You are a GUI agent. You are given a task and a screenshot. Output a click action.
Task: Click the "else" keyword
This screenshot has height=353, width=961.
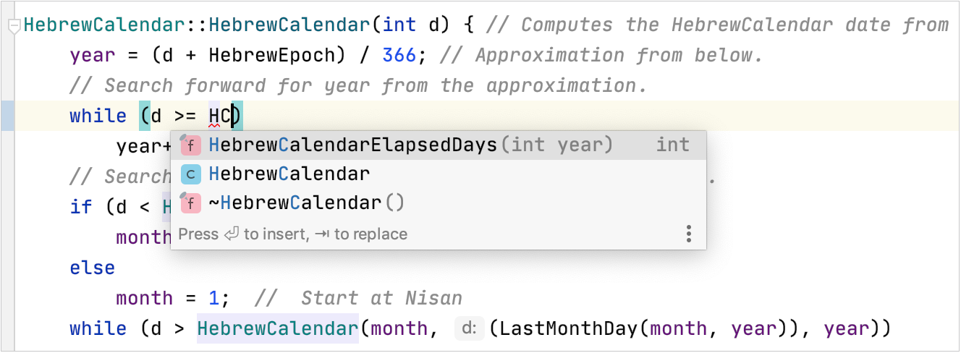[92, 268]
